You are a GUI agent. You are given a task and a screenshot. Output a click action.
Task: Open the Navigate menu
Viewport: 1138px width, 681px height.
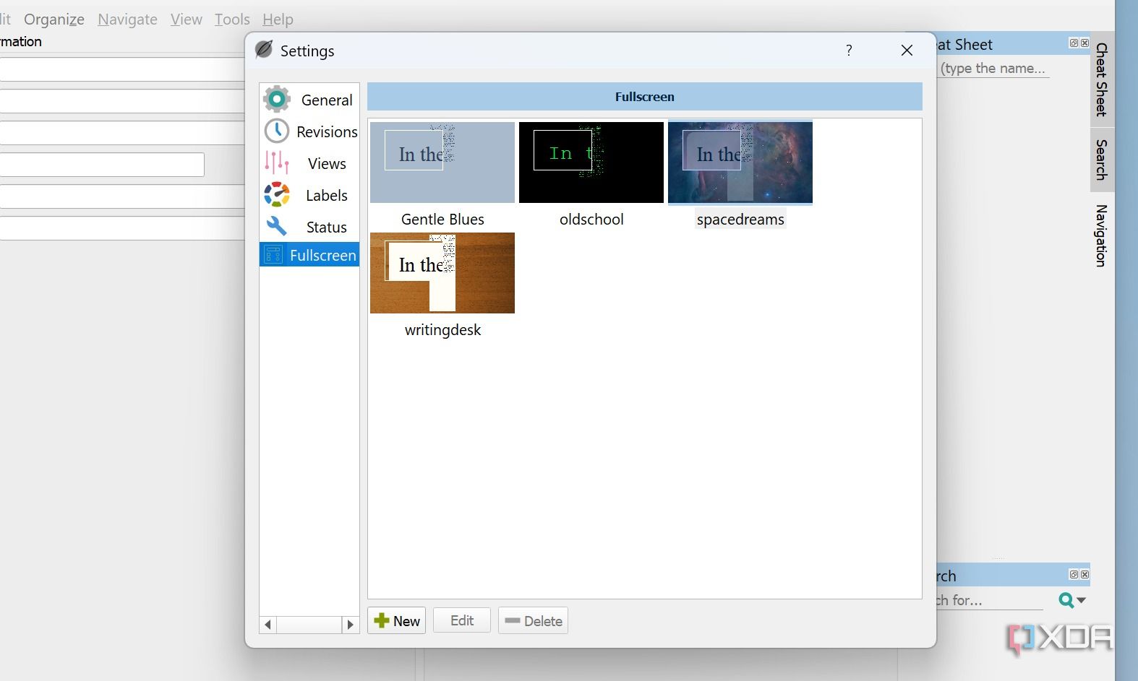[127, 19]
